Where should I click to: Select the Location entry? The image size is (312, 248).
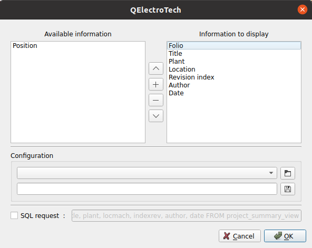(234, 70)
